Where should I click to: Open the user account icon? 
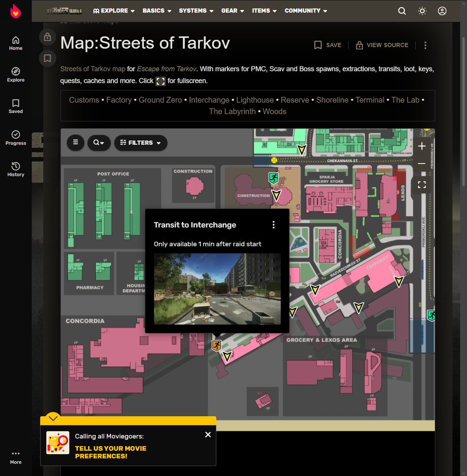point(442,11)
